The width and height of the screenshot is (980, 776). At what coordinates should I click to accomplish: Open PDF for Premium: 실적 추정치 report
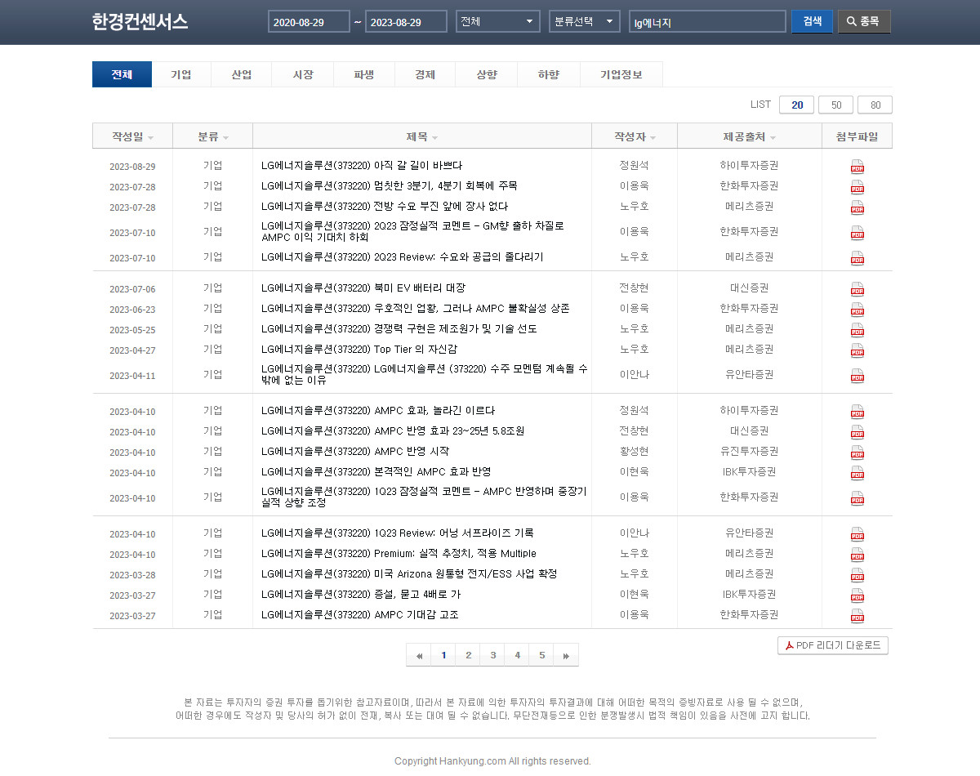[857, 555]
